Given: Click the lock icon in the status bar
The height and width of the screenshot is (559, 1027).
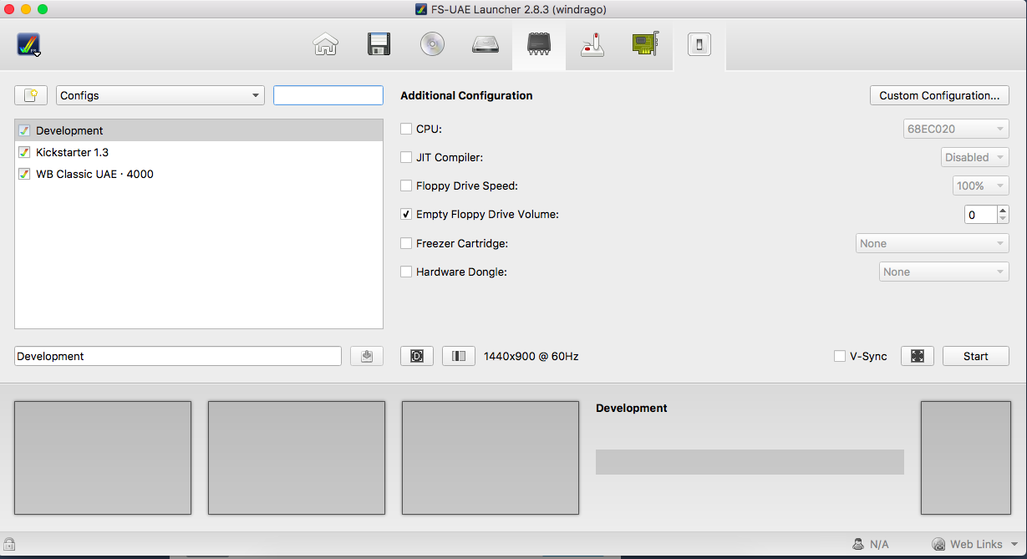Looking at the screenshot, I should [9, 544].
